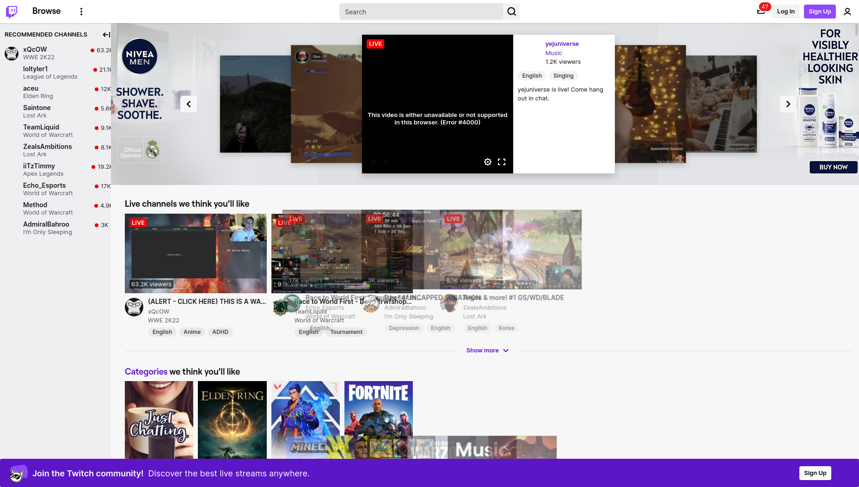This screenshot has width=859, height=487.
Task: Select the Tournament tag
Action: (346, 332)
